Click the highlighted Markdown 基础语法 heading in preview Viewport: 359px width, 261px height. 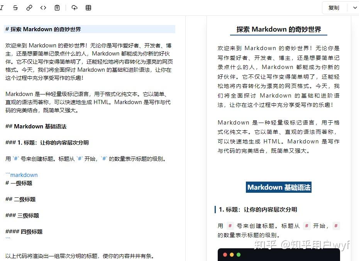click(x=278, y=187)
